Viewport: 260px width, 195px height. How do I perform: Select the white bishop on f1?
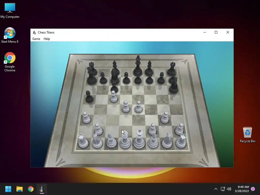[153, 141]
